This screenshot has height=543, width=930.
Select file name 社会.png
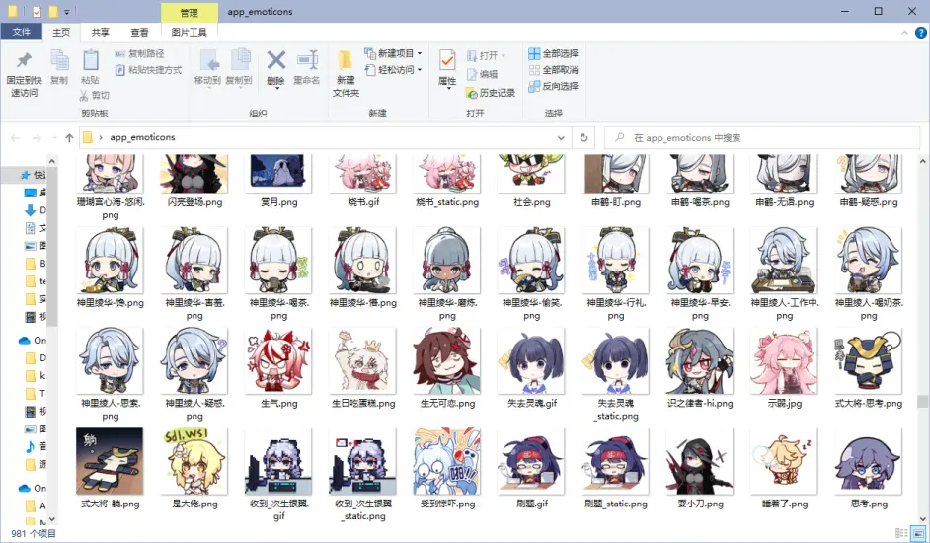[x=532, y=202]
